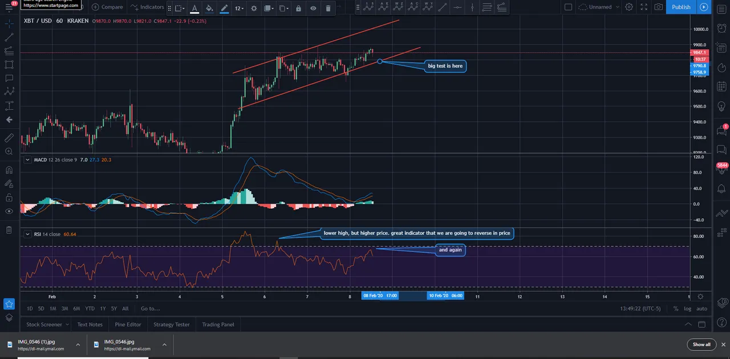Open Compare symbol dialog
Image resolution: width=730 pixels, height=359 pixels.
107,7
